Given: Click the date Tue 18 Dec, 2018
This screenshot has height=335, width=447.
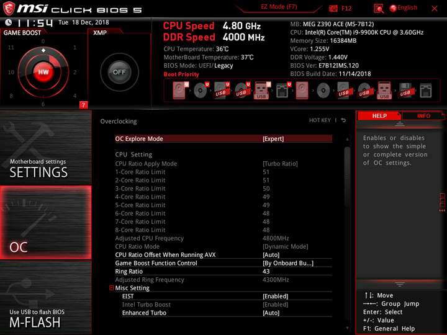Looking at the screenshot, I should tap(84, 22).
